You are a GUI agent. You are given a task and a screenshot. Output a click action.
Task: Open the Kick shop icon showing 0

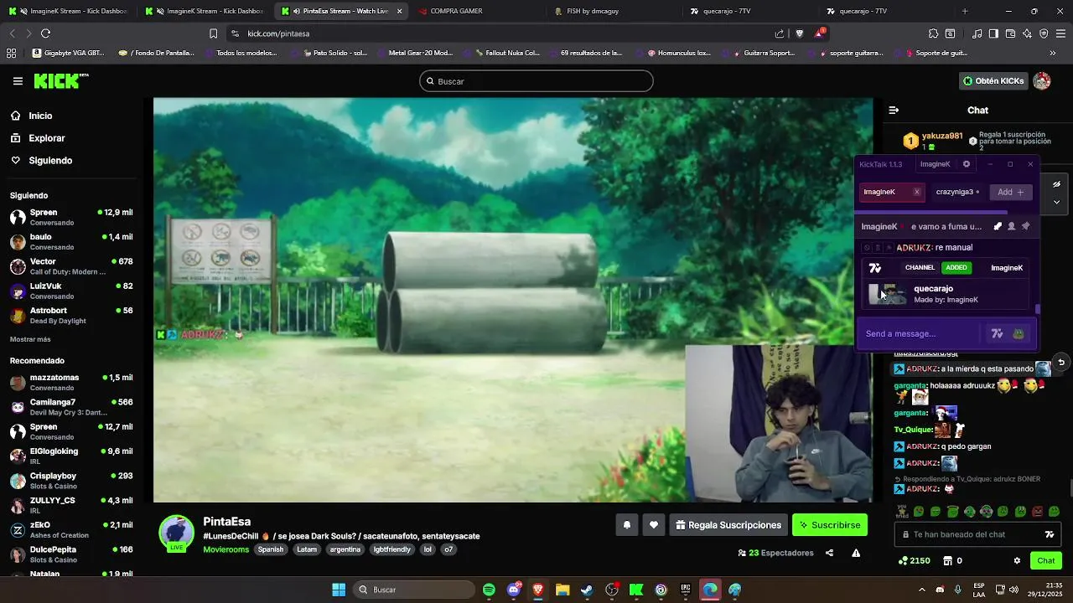tap(948, 560)
